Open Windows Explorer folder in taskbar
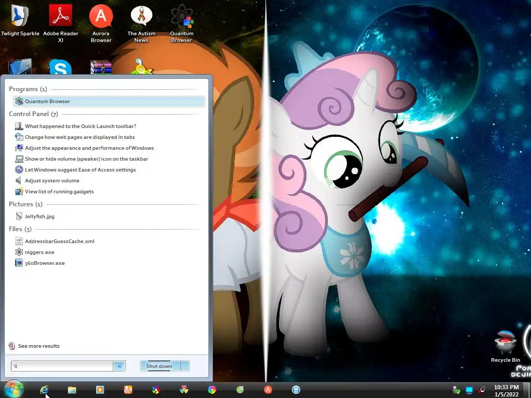The image size is (531, 398). click(72, 390)
